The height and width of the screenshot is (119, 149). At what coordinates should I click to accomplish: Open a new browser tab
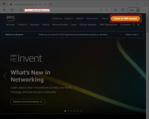[x=50, y=4]
